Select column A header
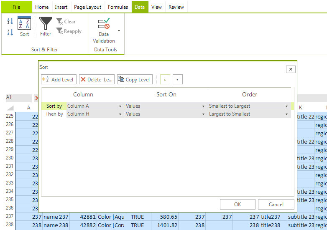The width and height of the screenshot is (327, 230). pyautogui.click(x=28, y=108)
